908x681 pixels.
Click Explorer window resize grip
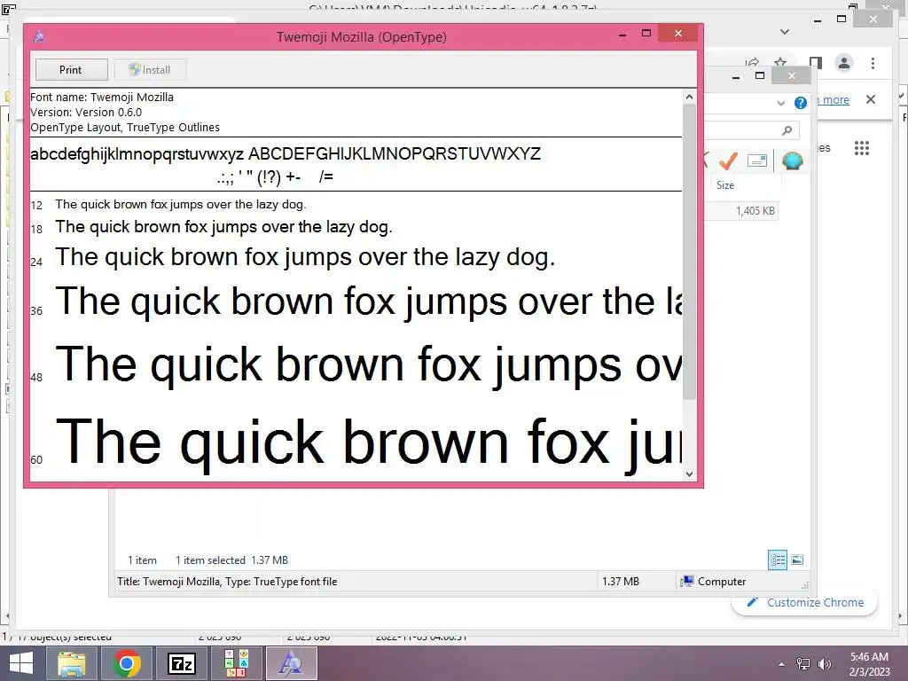[x=804, y=585]
